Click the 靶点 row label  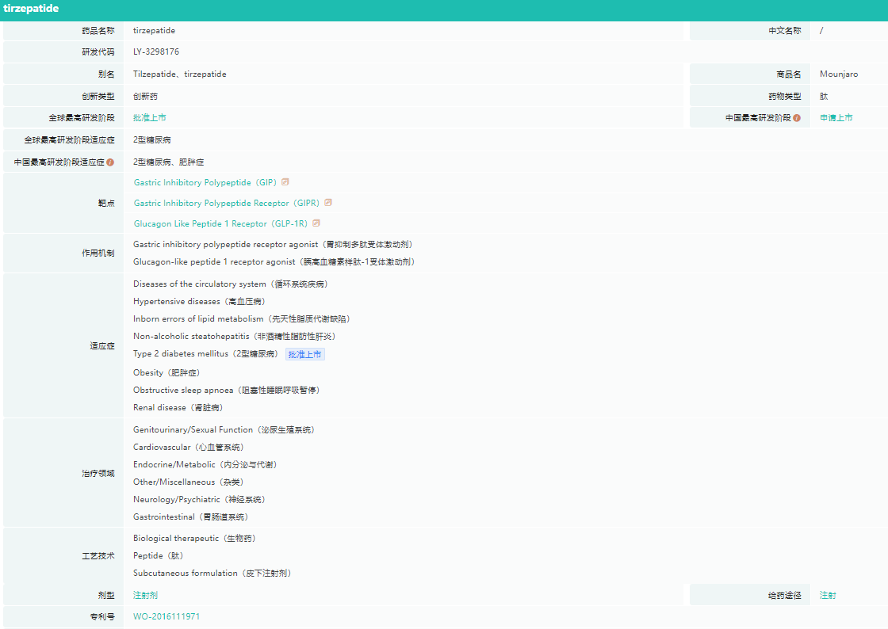(x=106, y=203)
